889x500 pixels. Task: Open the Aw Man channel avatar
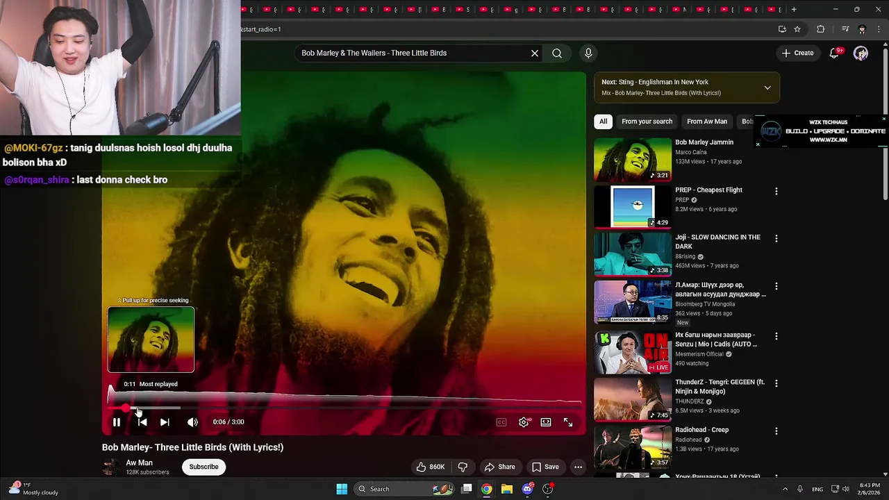tap(110, 467)
